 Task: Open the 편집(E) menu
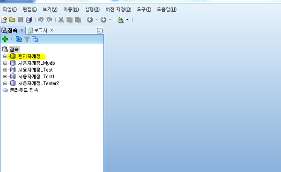point(30,9)
